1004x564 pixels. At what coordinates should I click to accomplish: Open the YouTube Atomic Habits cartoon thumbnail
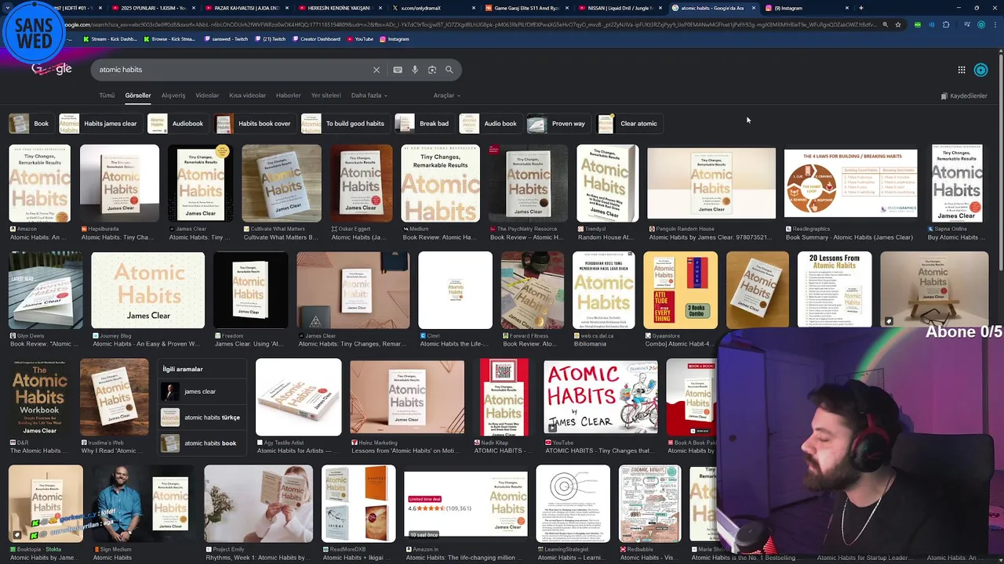(x=602, y=397)
